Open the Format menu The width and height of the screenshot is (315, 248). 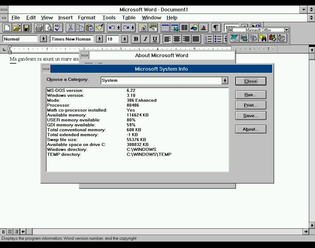87,18
